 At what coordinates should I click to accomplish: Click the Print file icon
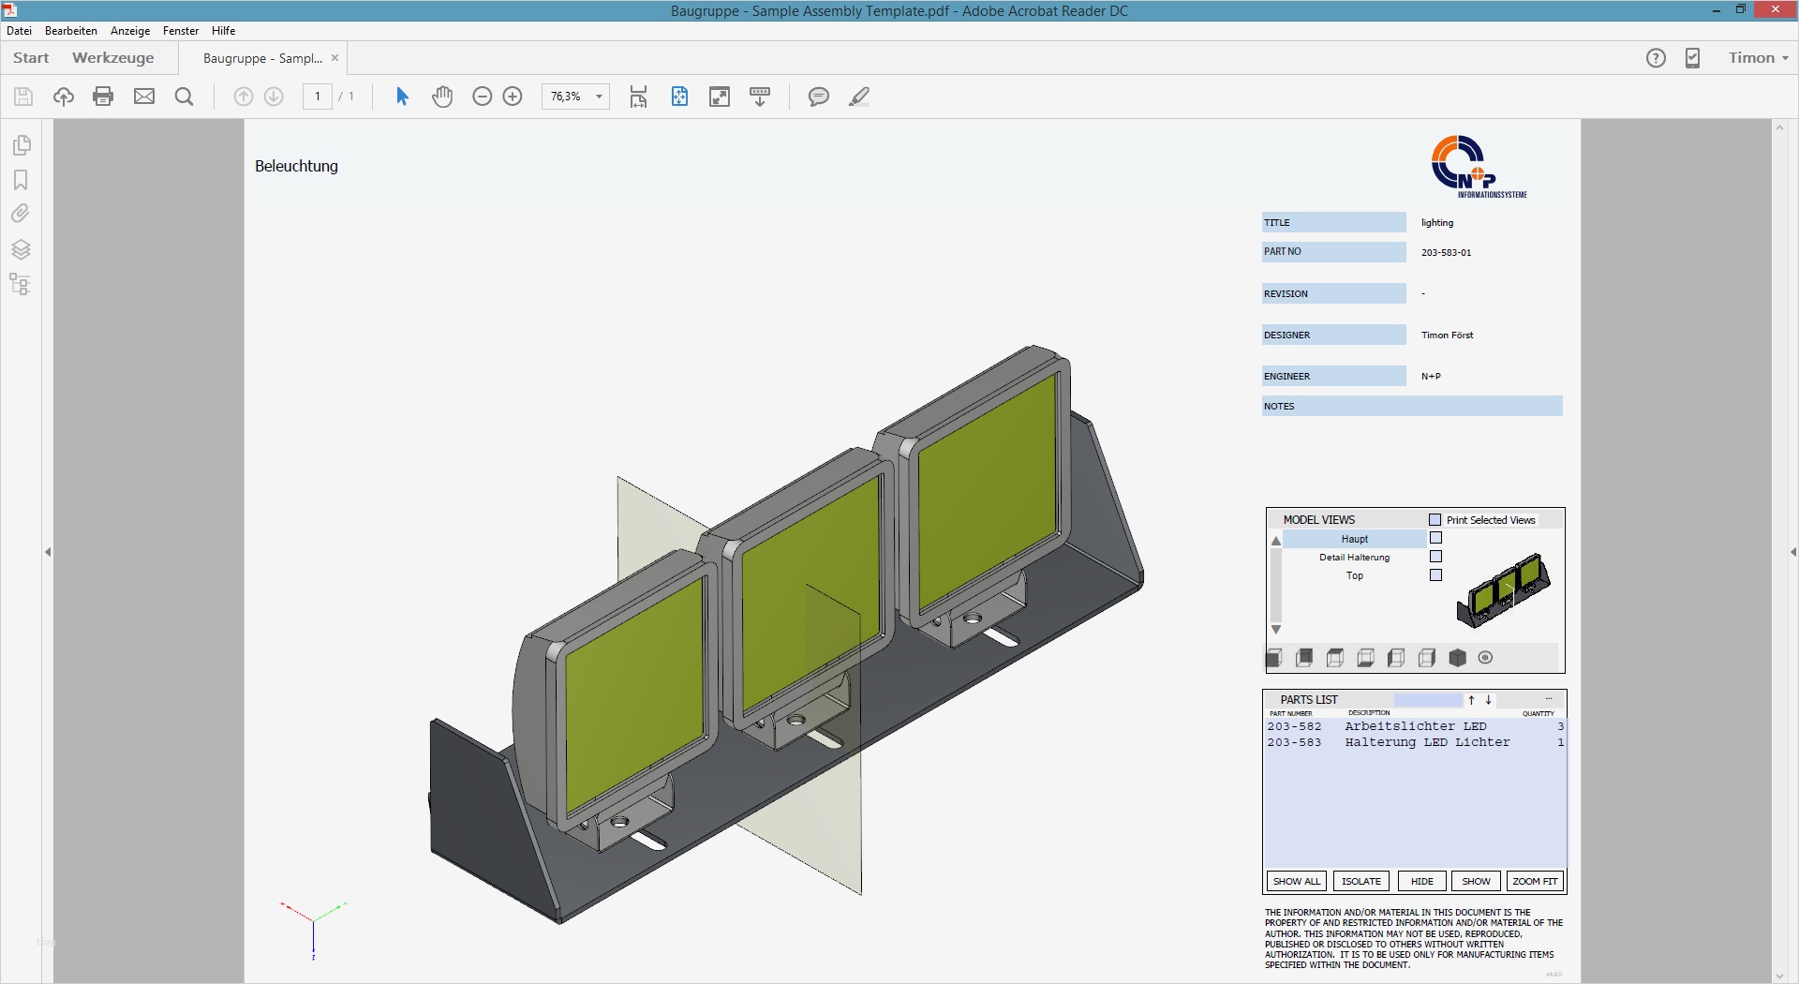[103, 97]
